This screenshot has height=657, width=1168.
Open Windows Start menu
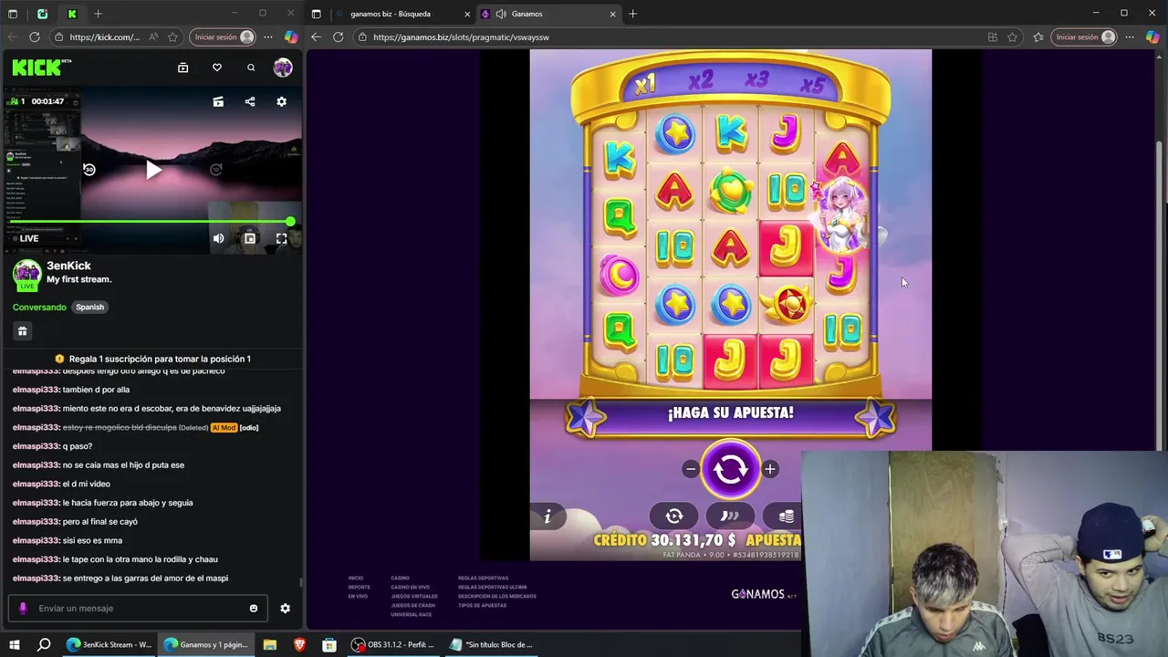14,644
